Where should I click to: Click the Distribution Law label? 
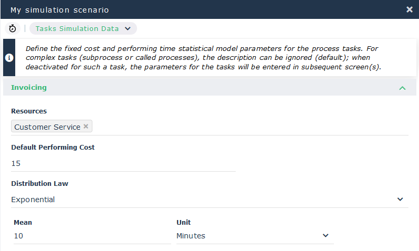[40, 184]
